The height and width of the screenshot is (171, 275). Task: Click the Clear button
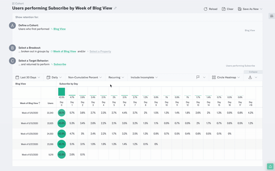(x=228, y=9)
